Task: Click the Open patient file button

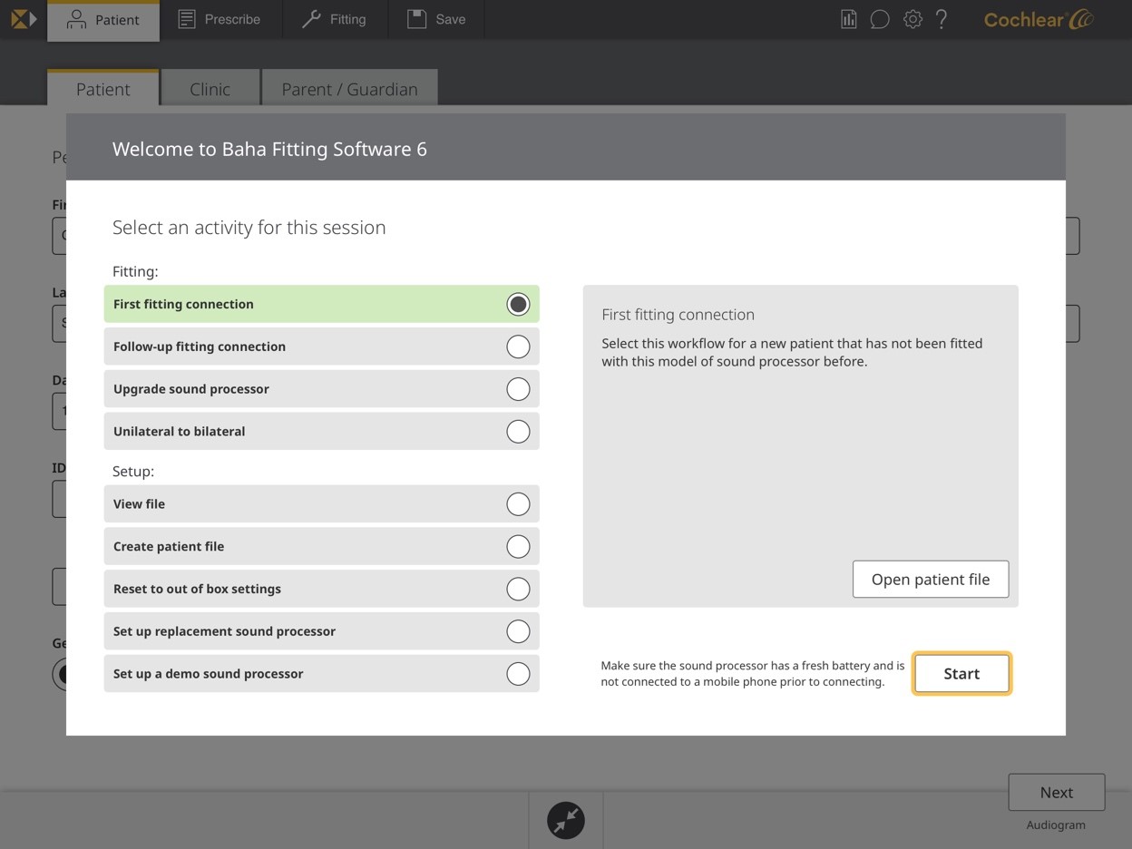Action: tap(930, 580)
